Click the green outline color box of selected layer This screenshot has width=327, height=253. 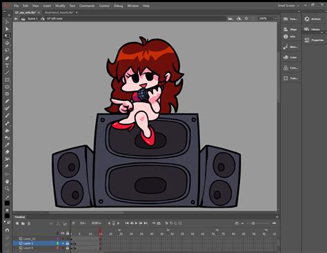tap(58, 243)
